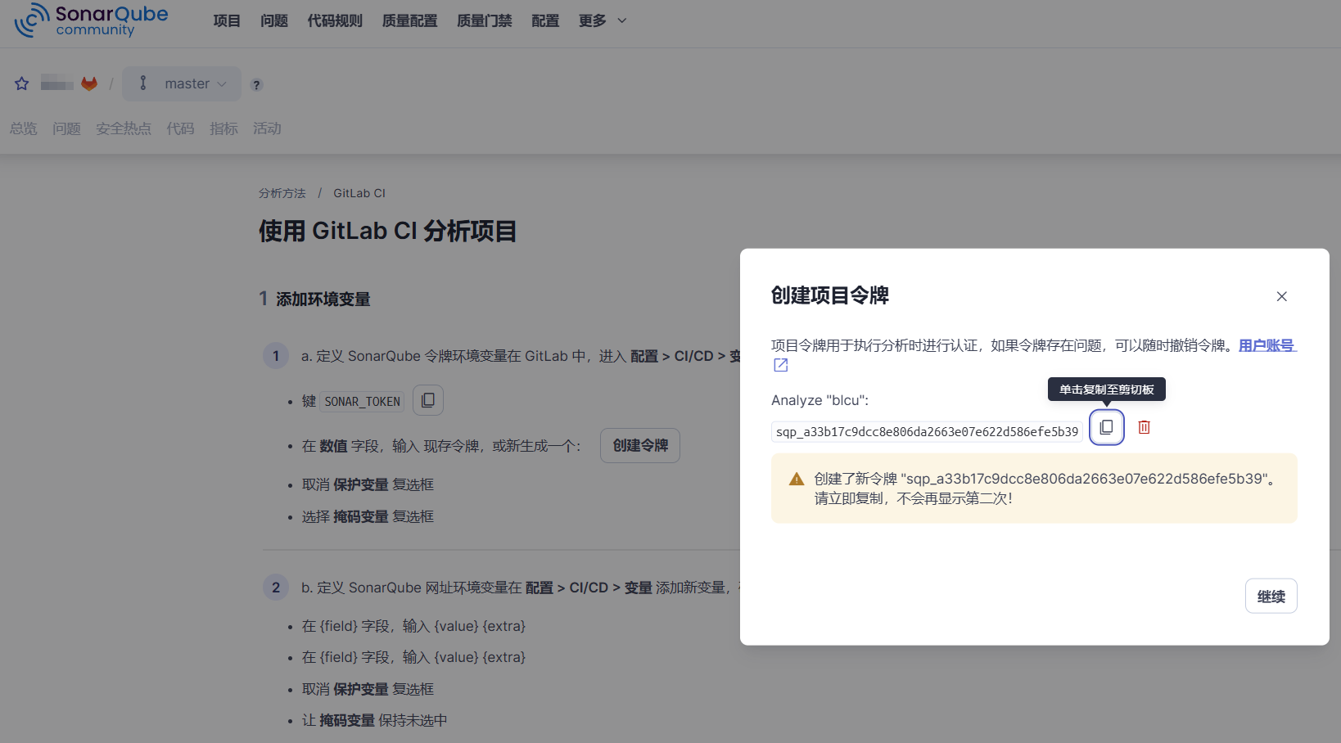Delete the generated token with trash icon
The height and width of the screenshot is (743, 1341).
click(1145, 427)
